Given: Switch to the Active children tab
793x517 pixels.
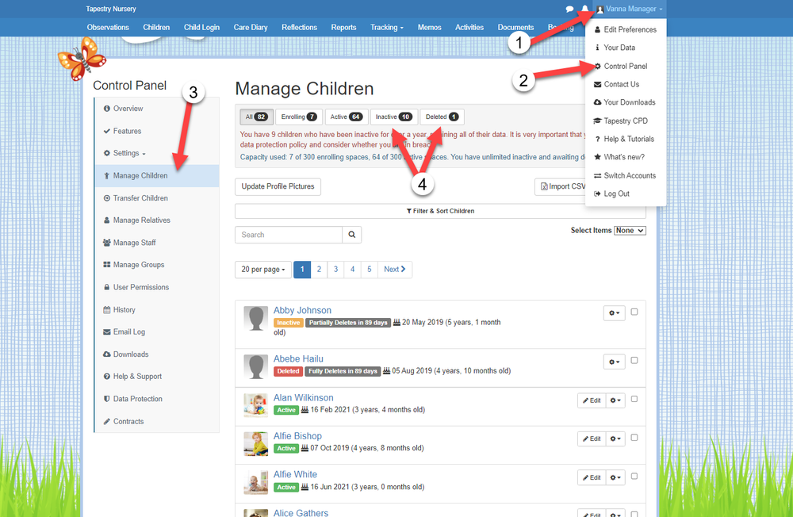Looking at the screenshot, I should click(347, 117).
